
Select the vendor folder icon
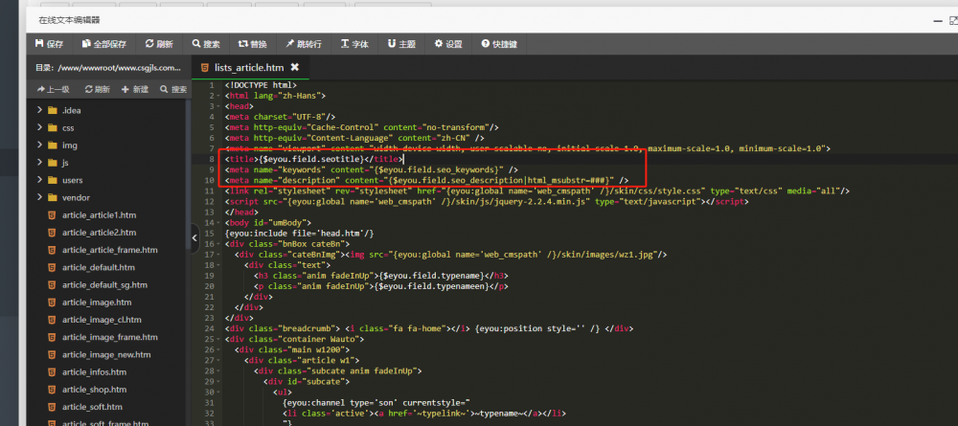[52, 197]
